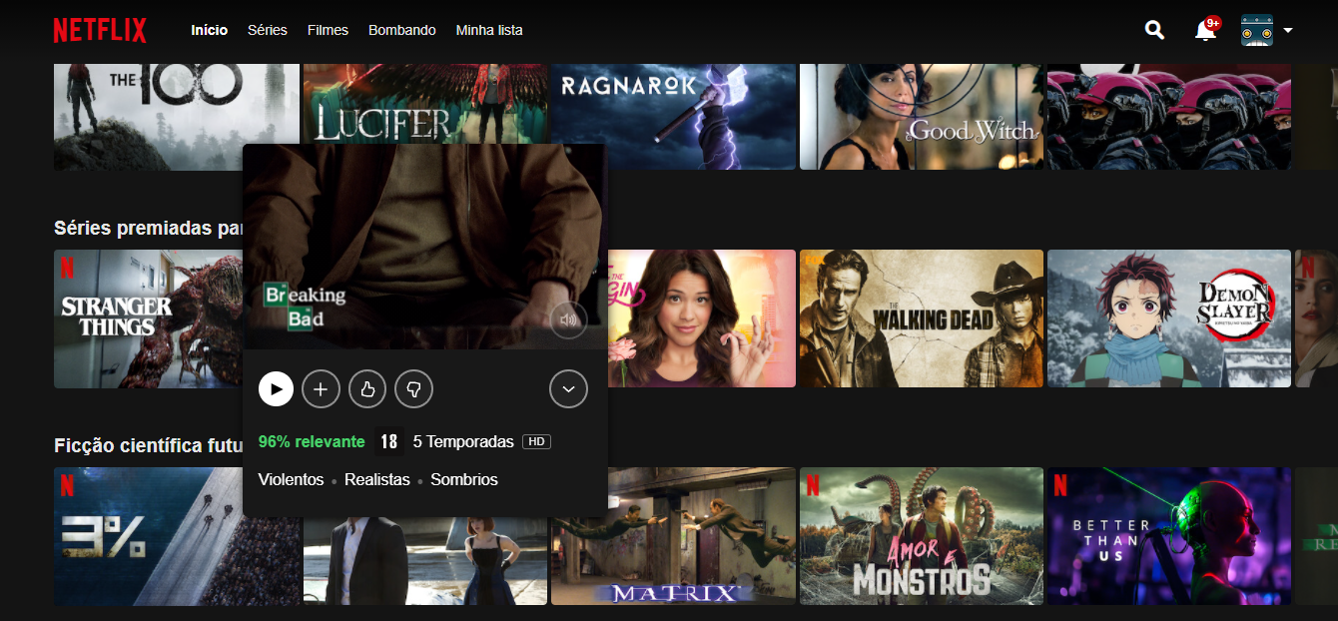1338x621 pixels.
Task: Add Breaking Bad to my list
Action: click(321, 389)
